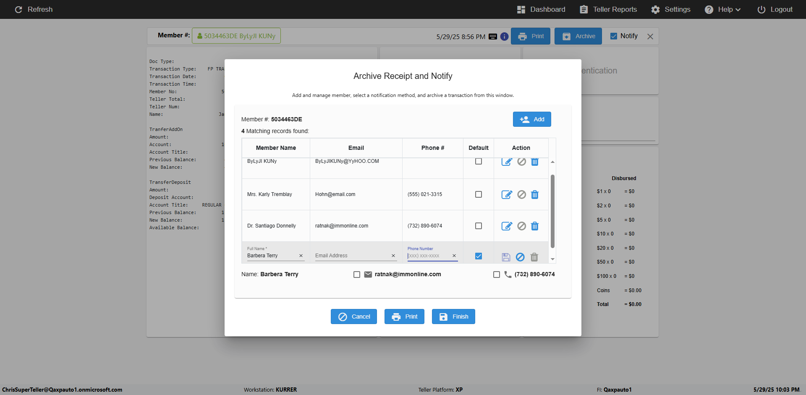Disable the Mrs. Karly Tremblay record

tap(521, 195)
